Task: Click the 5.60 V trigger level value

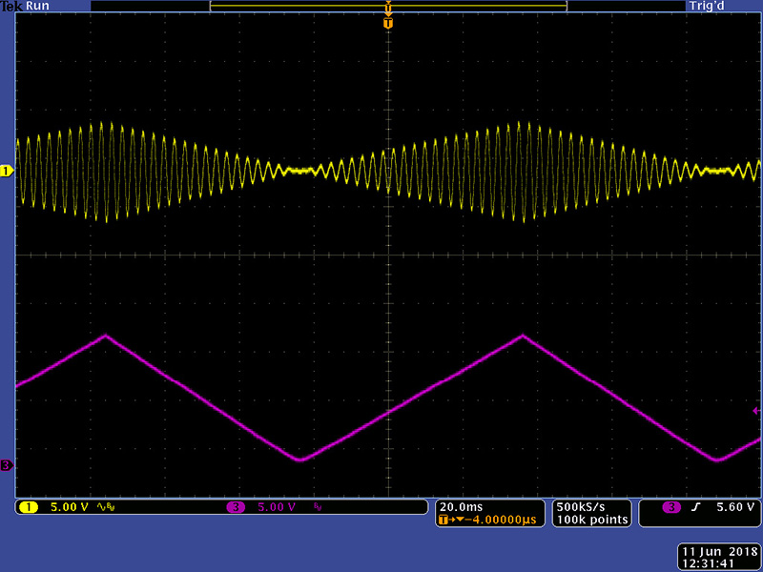Action: point(736,507)
